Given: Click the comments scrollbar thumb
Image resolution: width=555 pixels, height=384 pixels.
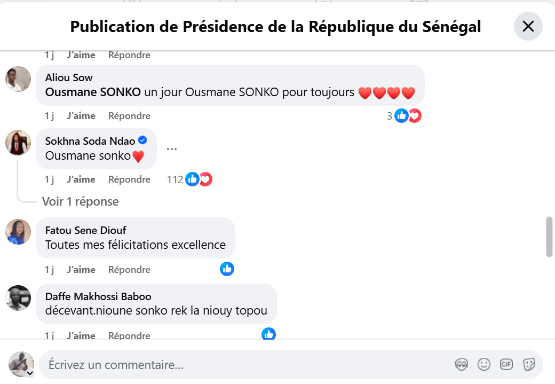Looking at the screenshot, I should click(549, 237).
